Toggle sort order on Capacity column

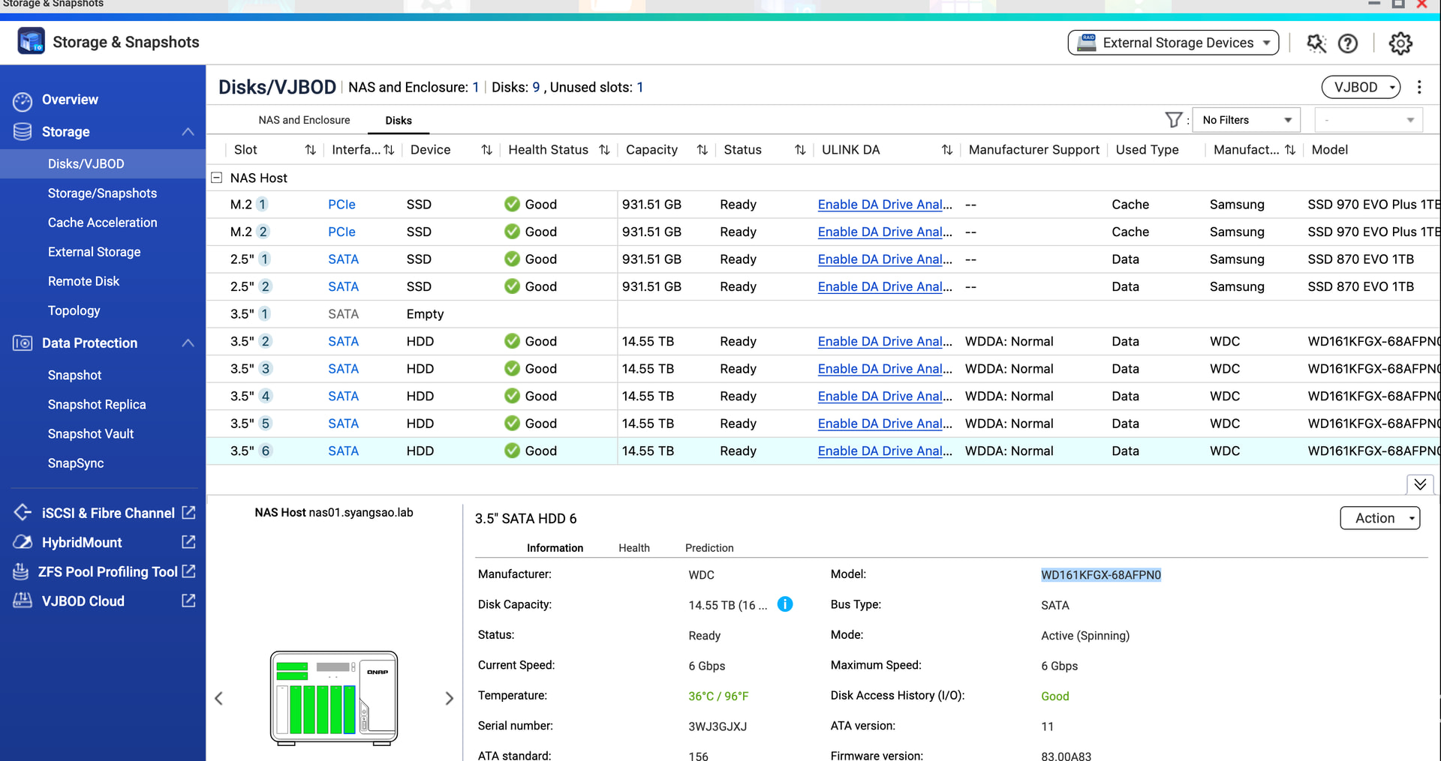pos(702,150)
